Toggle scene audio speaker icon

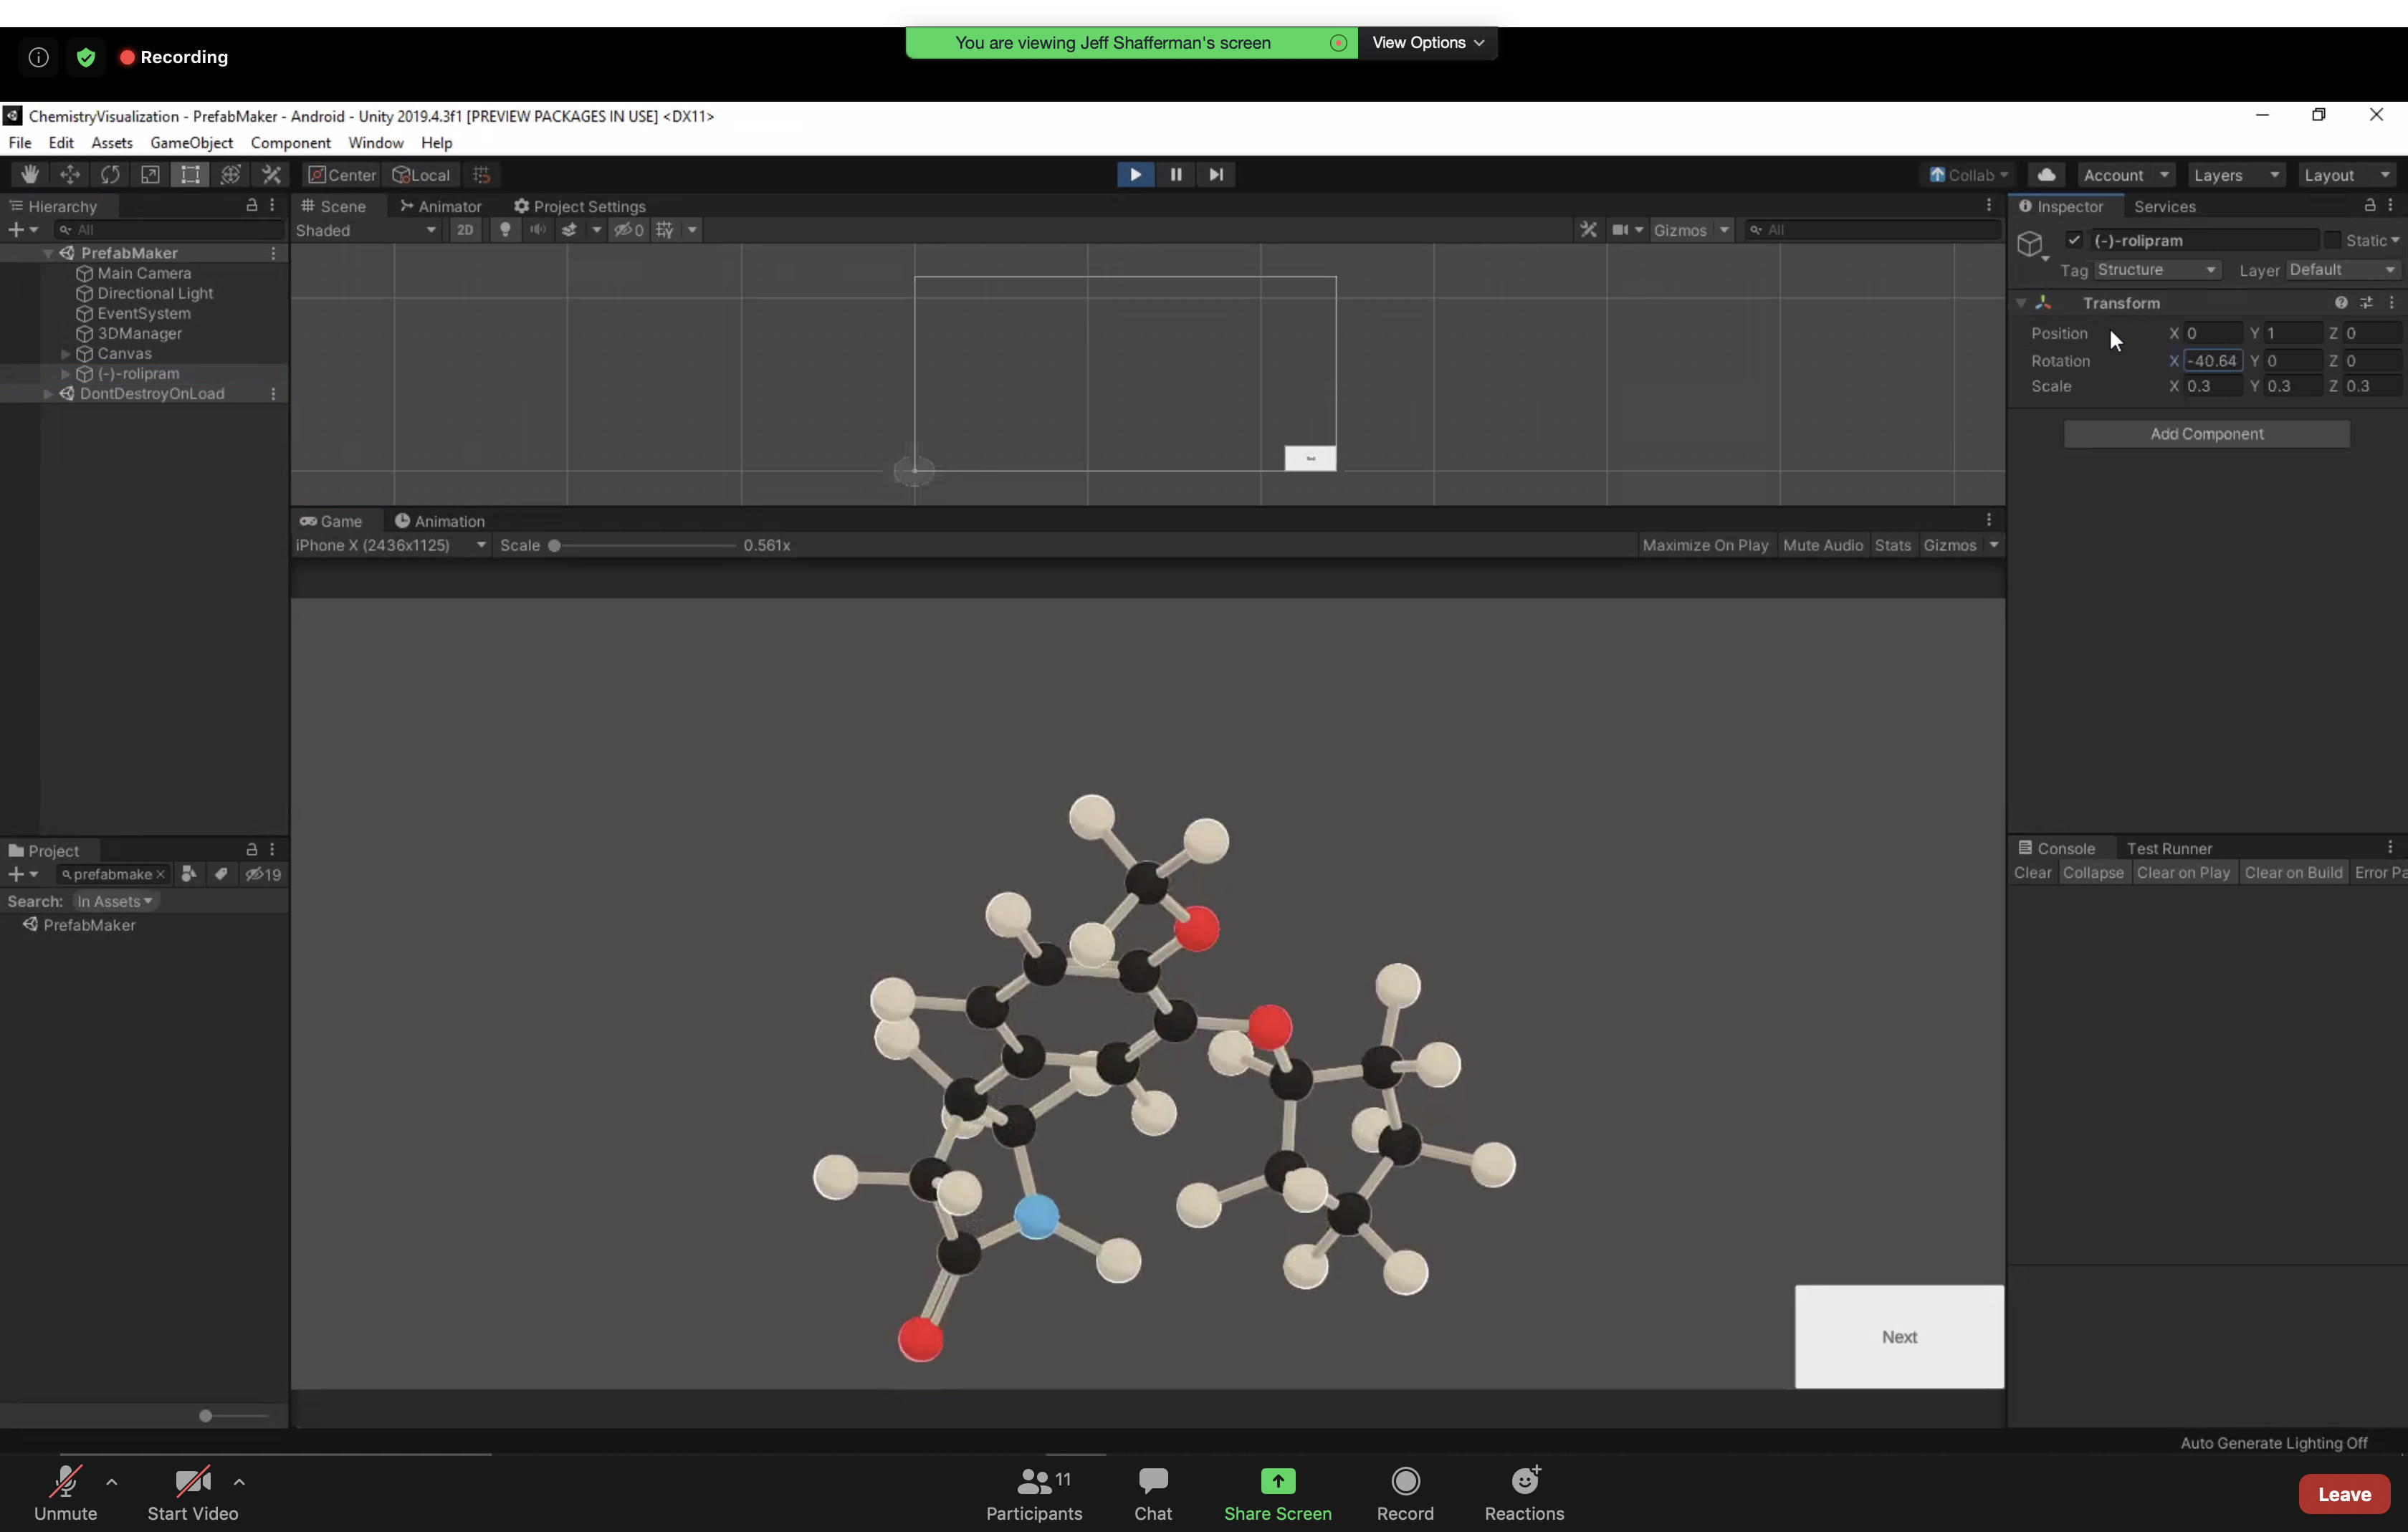point(538,230)
